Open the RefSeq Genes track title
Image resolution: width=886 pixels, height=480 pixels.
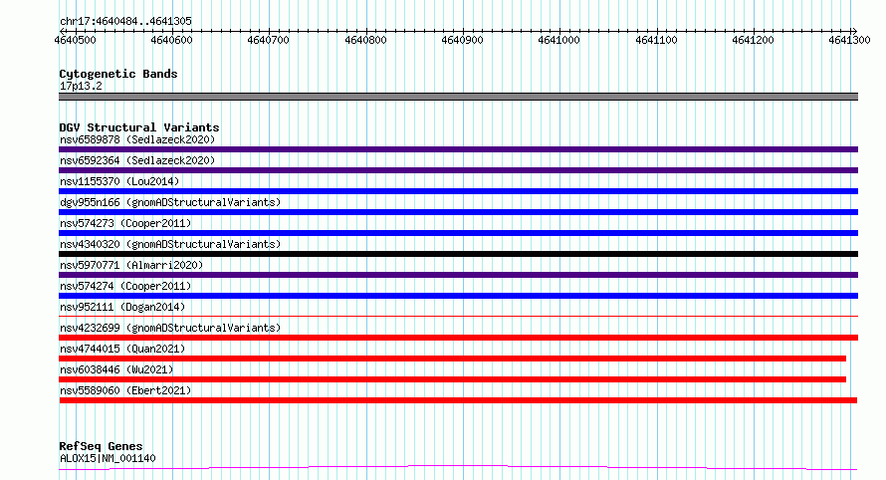101,446
